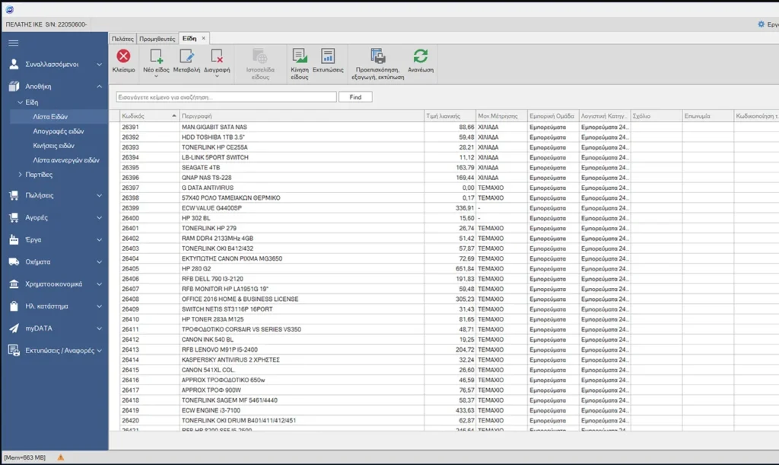Expand the Χρηματοοικονομικά menu chevron
Screen dimensions: 779x465
pyautogui.click(x=100, y=284)
